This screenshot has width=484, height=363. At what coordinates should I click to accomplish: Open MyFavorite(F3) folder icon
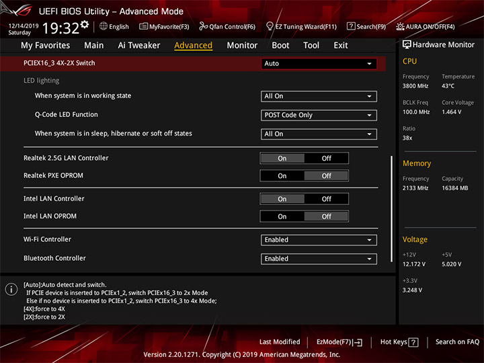pos(143,26)
